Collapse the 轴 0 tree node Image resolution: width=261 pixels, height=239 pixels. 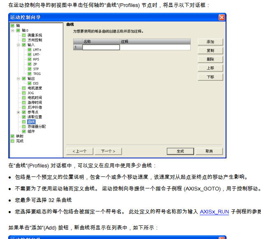click(13, 30)
